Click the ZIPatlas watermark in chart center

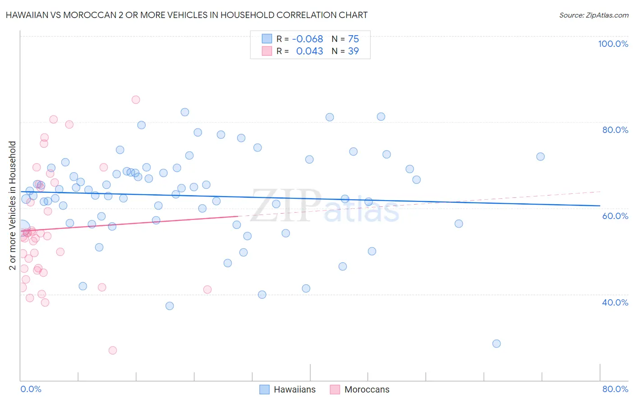click(x=325, y=206)
